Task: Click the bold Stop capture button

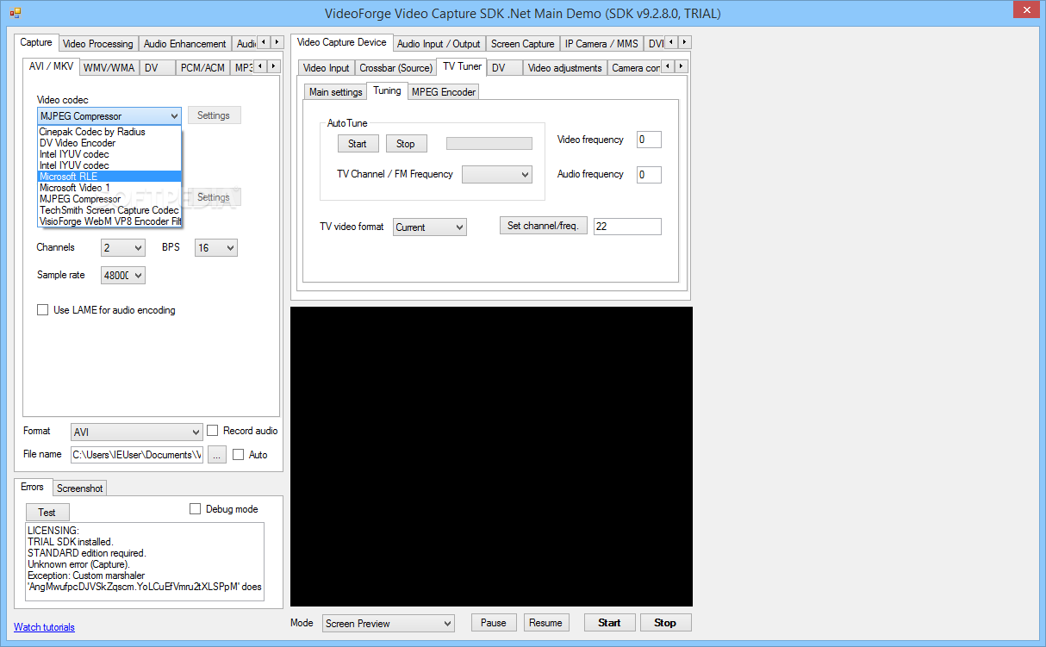Action: (x=665, y=623)
